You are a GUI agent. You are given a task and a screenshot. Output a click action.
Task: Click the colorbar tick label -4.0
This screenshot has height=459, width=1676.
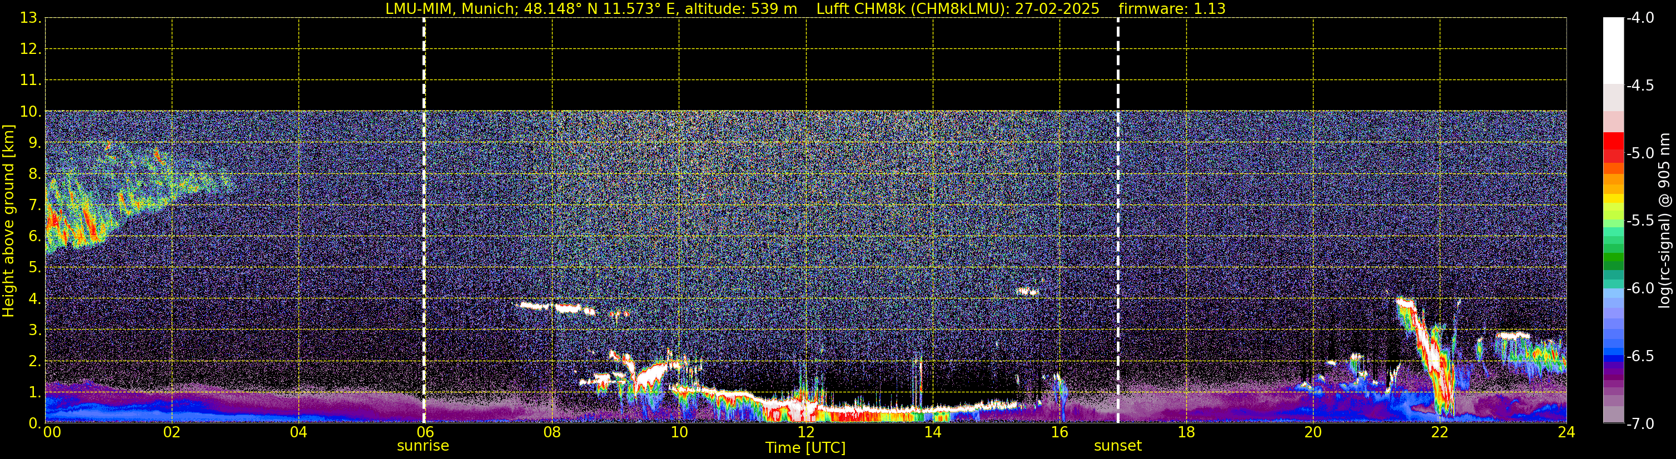[x=1640, y=18]
